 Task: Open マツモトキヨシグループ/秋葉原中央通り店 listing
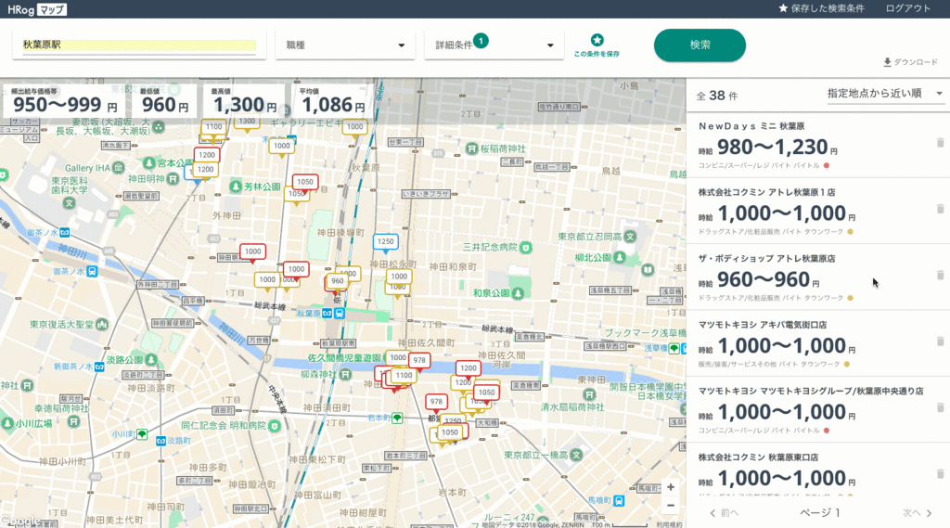pyautogui.click(x=818, y=409)
